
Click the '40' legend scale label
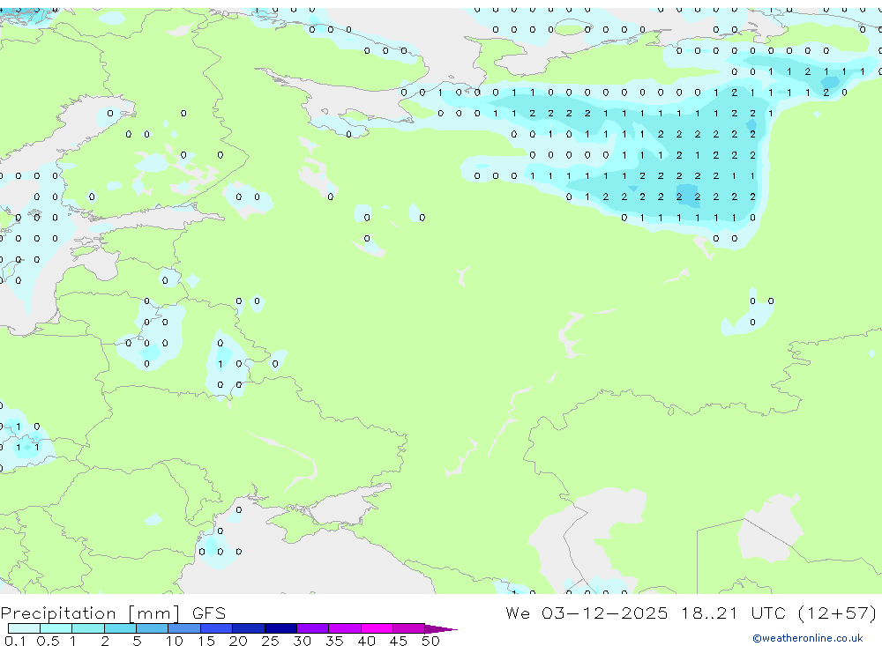coord(366,641)
